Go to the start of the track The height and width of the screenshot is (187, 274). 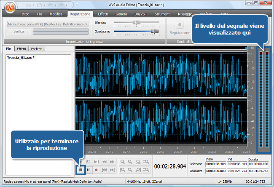(x=104, y=170)
